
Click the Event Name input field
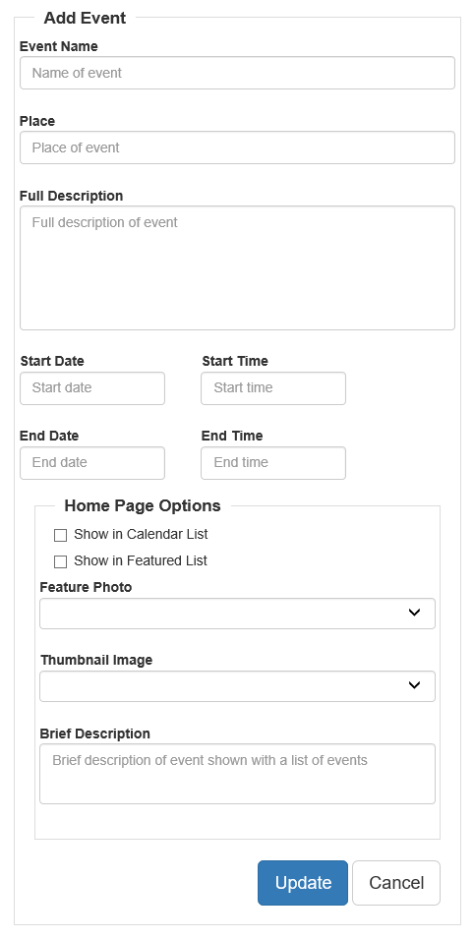click(237, 73)
